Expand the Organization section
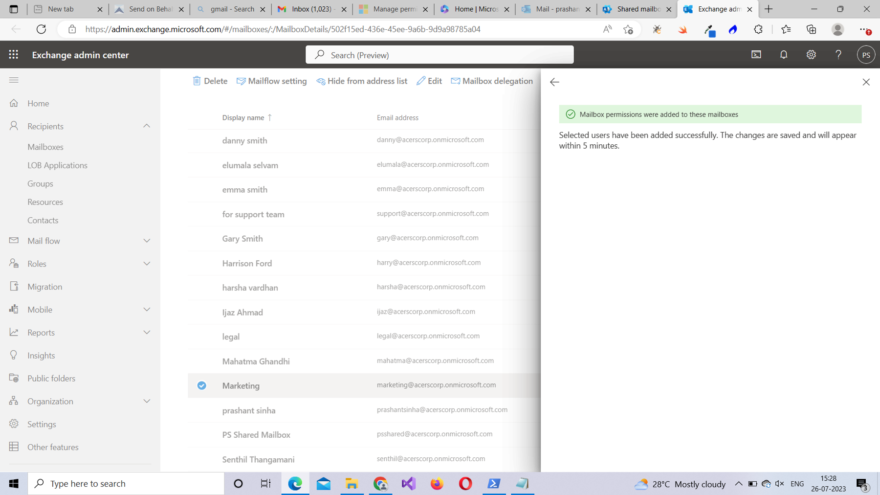Screen dimensions: 880x495 point(146,401)
